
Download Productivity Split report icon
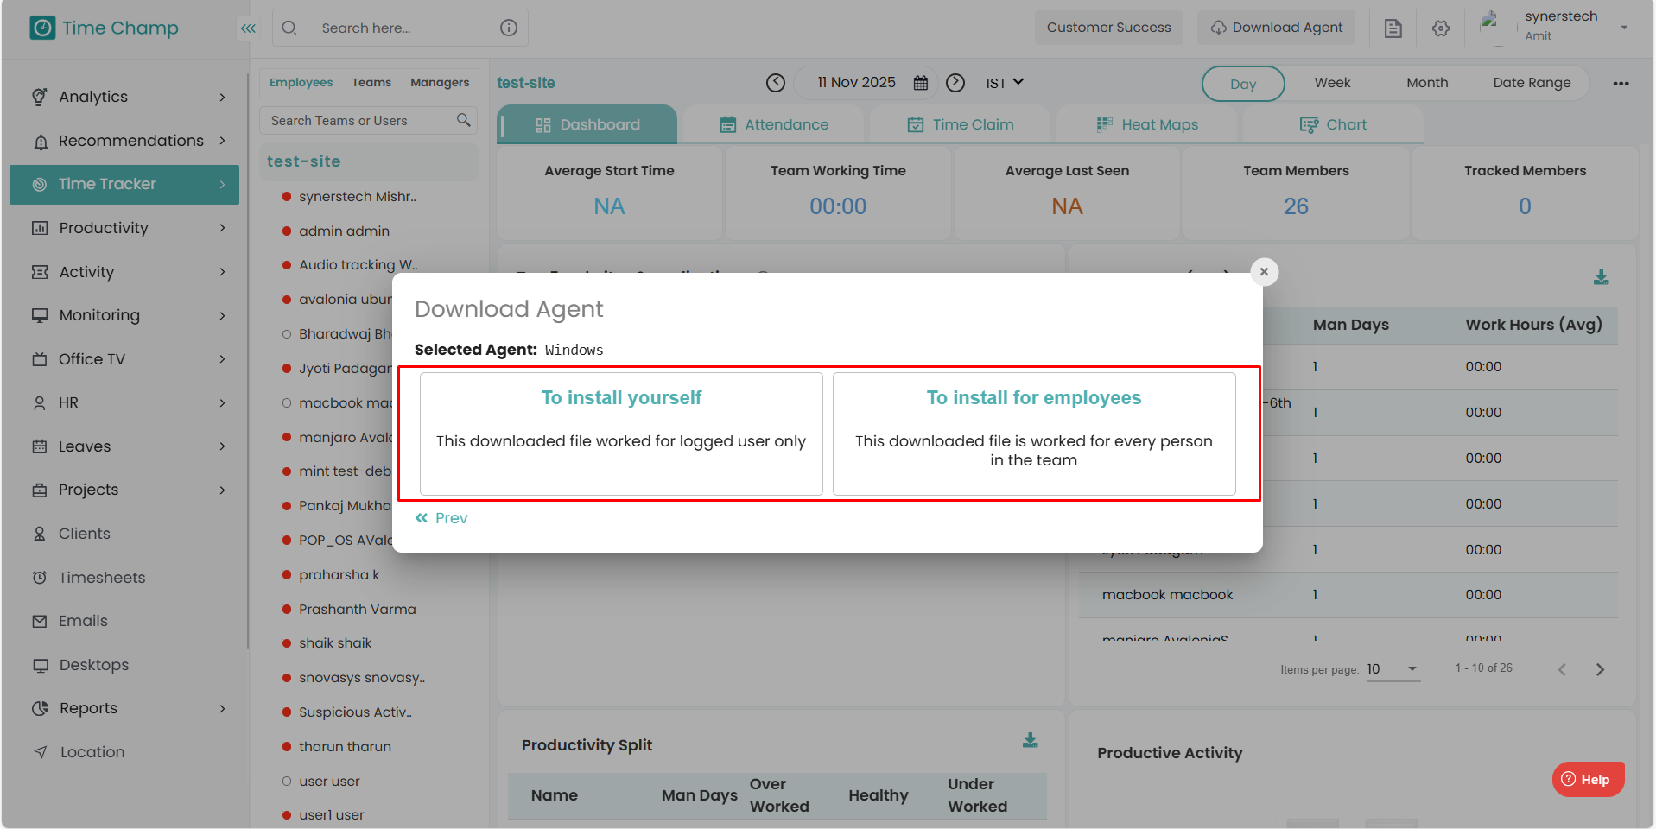(x=1030, y=741)
